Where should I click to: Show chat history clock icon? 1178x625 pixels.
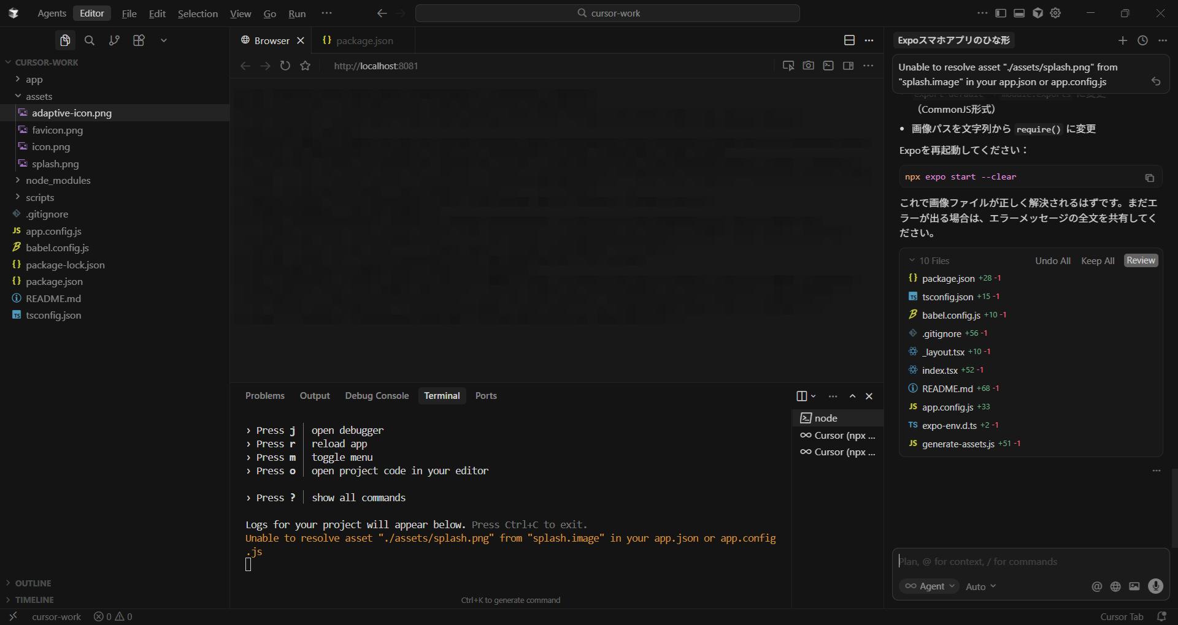click(x=1142, y=40)
